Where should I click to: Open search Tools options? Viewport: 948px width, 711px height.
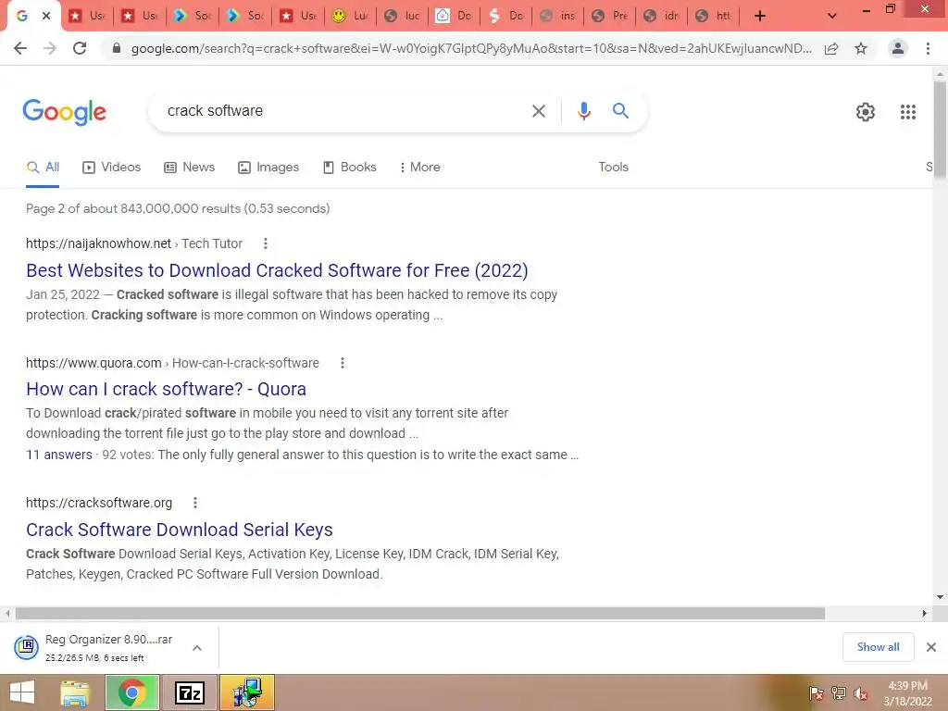pos(613,167)
